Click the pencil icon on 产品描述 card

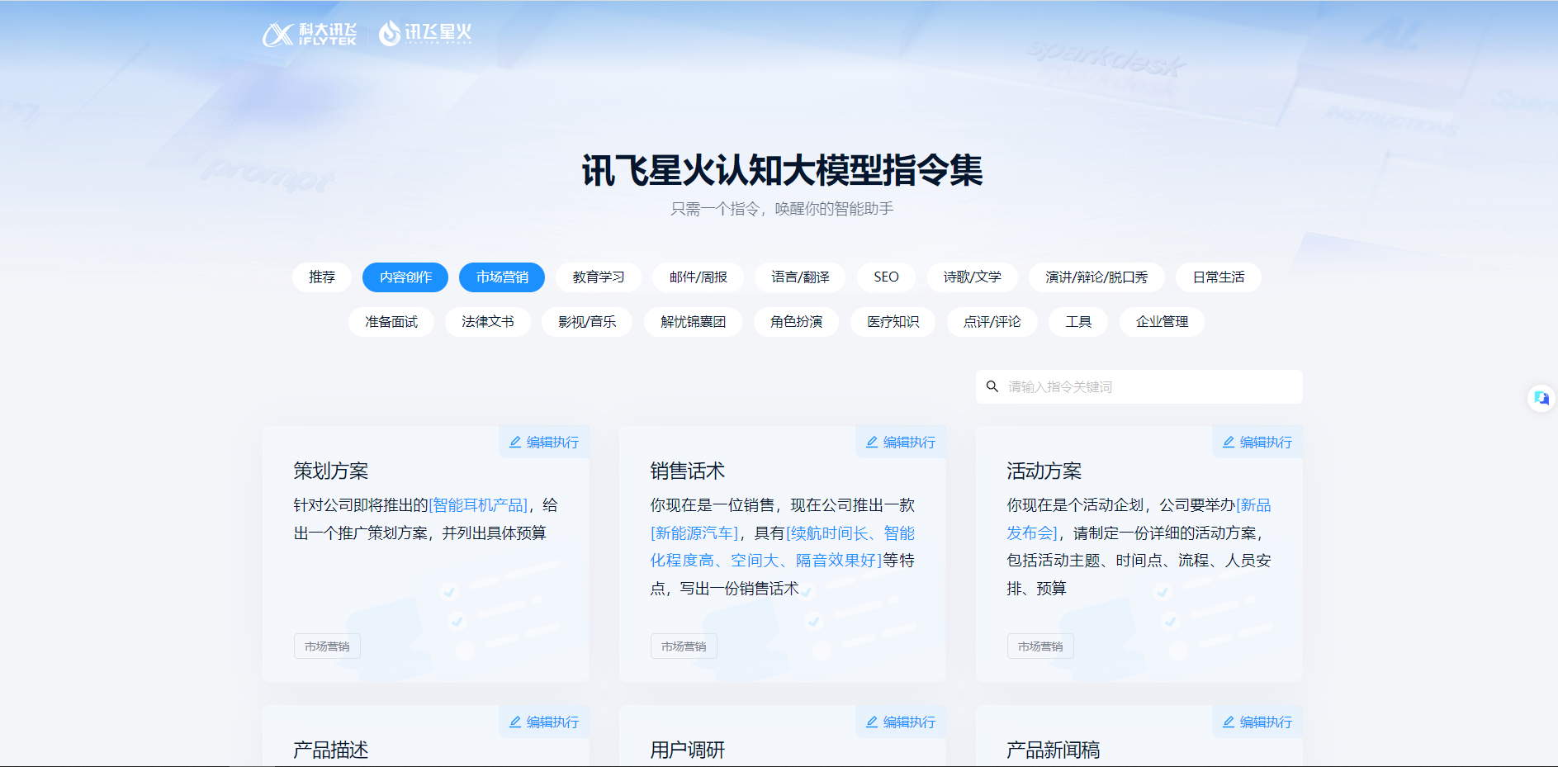(515, 722)
